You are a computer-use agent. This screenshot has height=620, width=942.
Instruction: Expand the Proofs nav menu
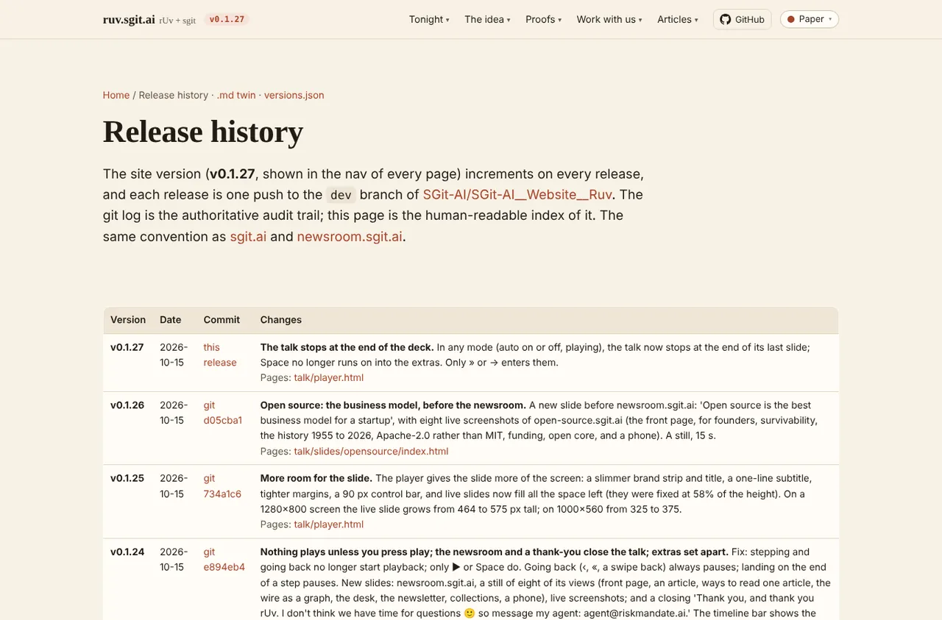[543, 19]
